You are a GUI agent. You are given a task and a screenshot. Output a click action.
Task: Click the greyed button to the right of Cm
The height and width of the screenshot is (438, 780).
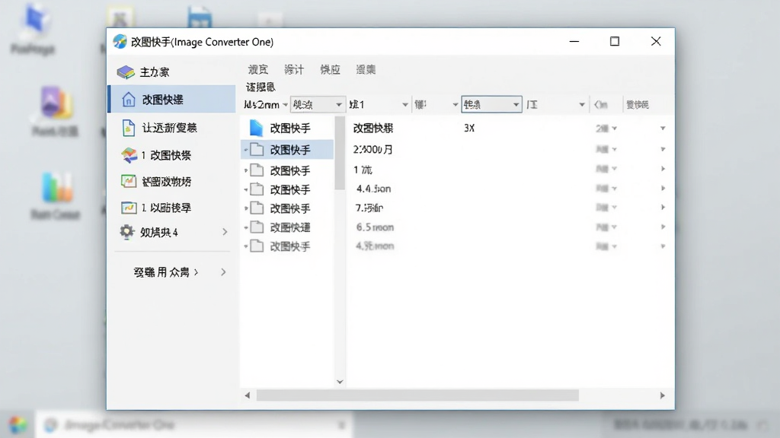(x=638, y=105)
